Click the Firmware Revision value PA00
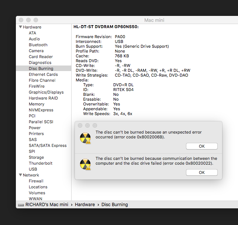Image resolution: width=238 pixels, height=225 pixels. point(120,37)
